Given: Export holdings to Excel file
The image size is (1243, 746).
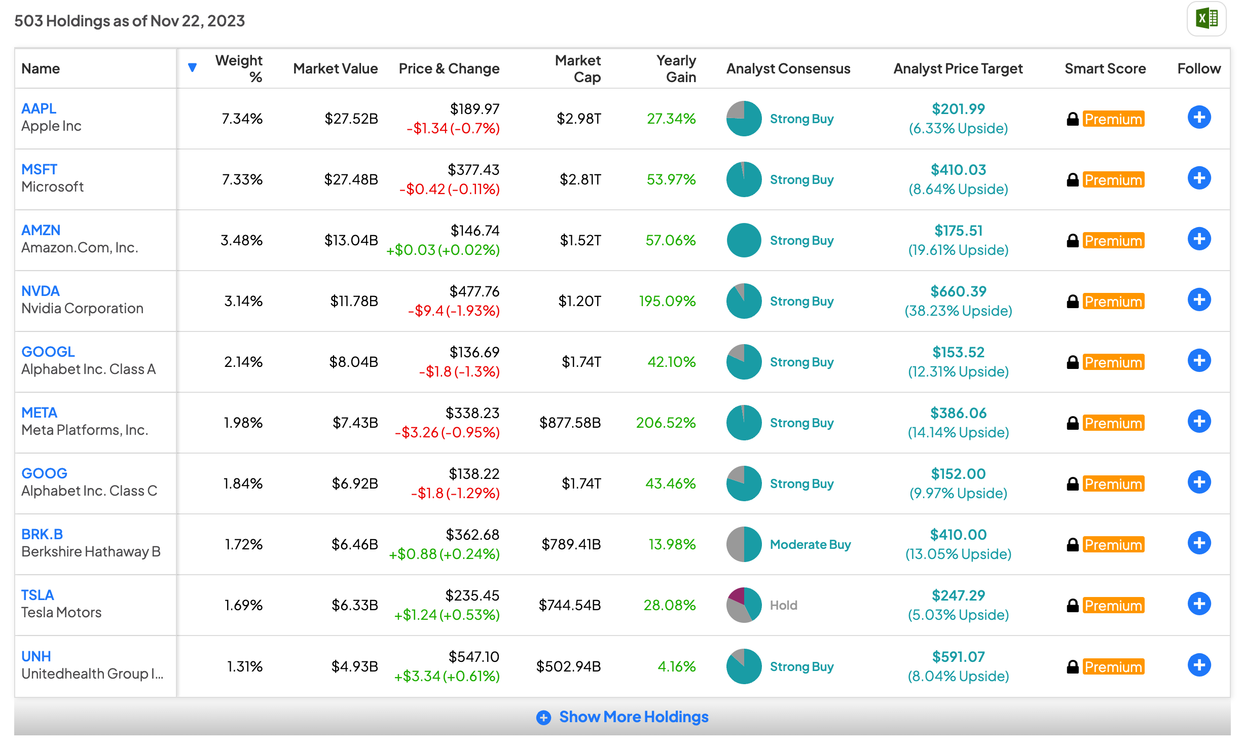Looking at the screenshot, I should [x=1207, y=19].
